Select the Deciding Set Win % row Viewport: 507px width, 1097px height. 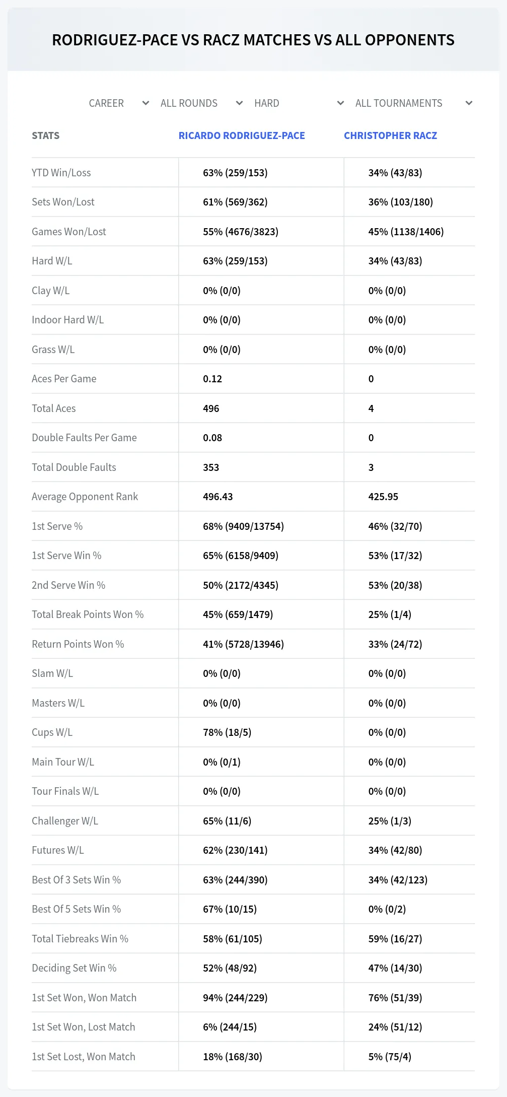253,968
